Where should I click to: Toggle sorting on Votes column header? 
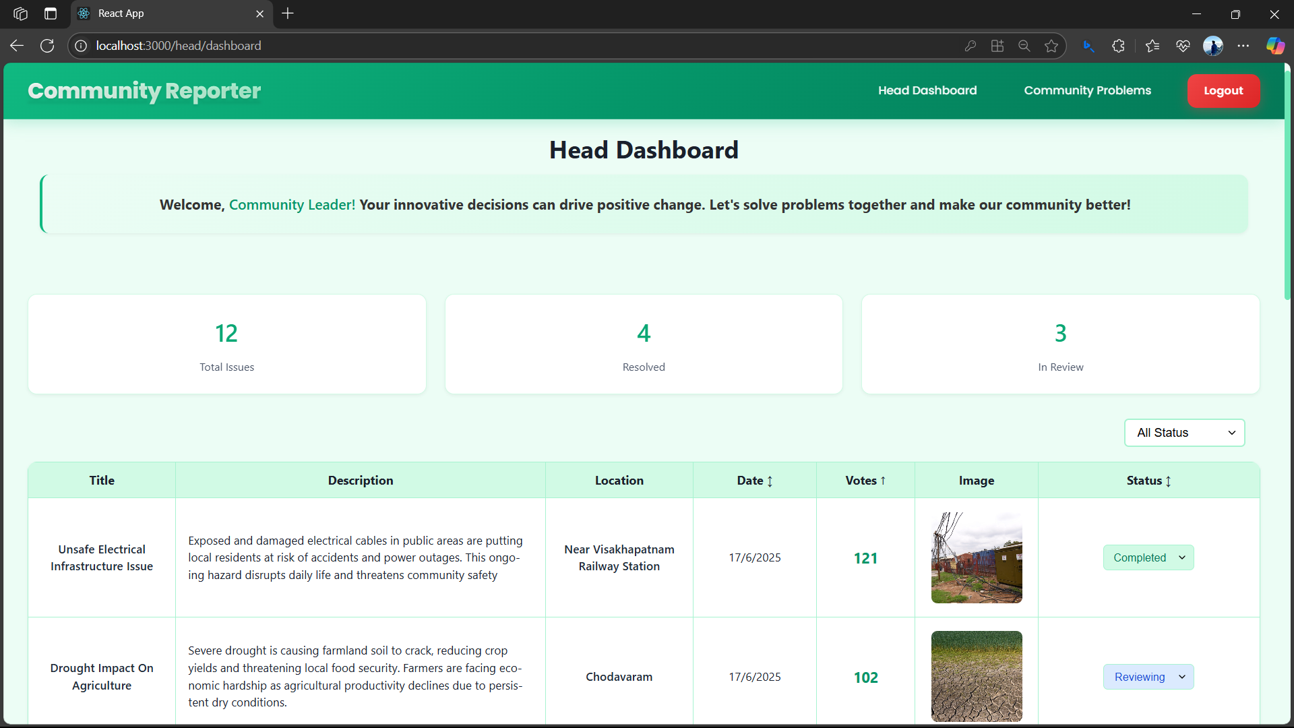pyautogui.click(x=865, y=481)
